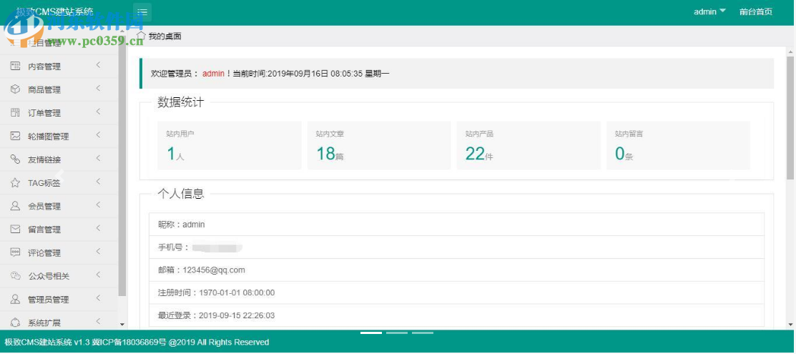Go to 前台首页 link

(x=756, y=11)
